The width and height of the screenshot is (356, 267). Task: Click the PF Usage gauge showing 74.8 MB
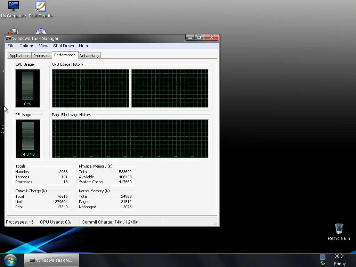click(x=28, y=139)
